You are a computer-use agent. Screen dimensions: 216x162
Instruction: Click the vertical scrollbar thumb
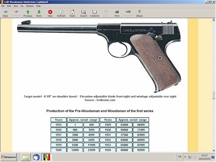213,95
